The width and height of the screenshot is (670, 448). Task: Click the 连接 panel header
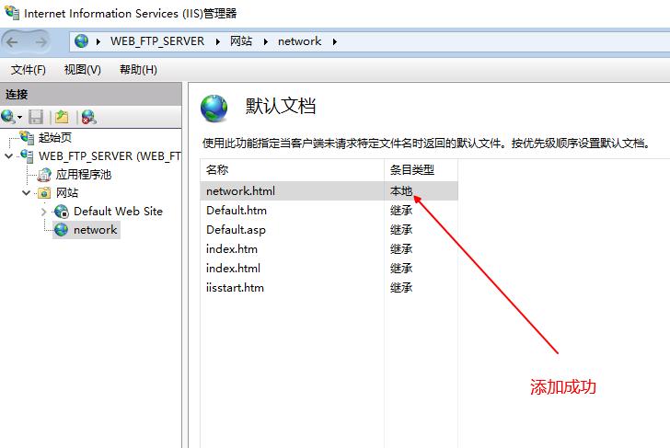[x=90, y=95]
